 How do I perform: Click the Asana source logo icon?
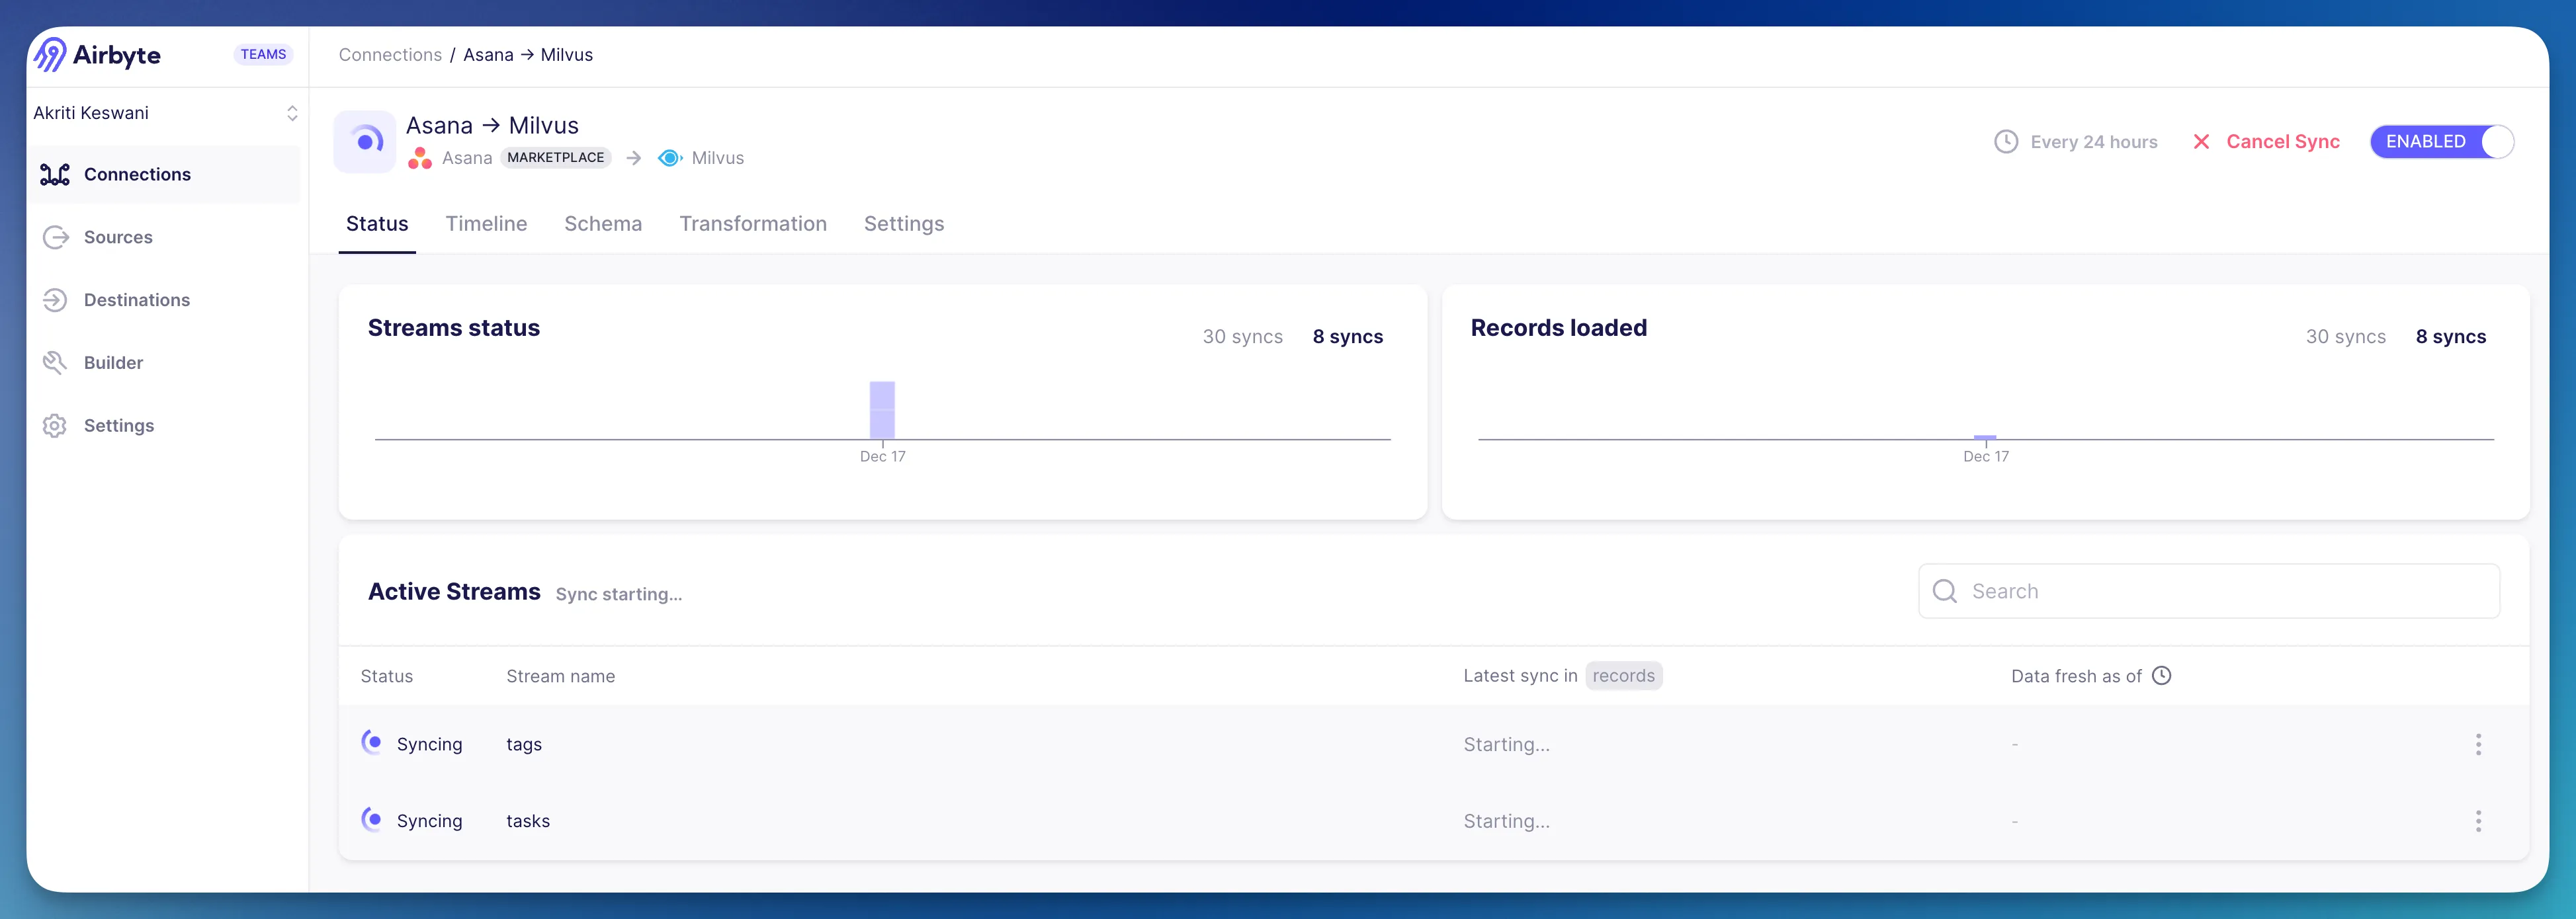pos(420,158)
